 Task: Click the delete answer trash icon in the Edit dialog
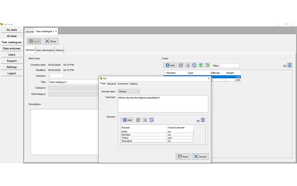coord(145,120)
